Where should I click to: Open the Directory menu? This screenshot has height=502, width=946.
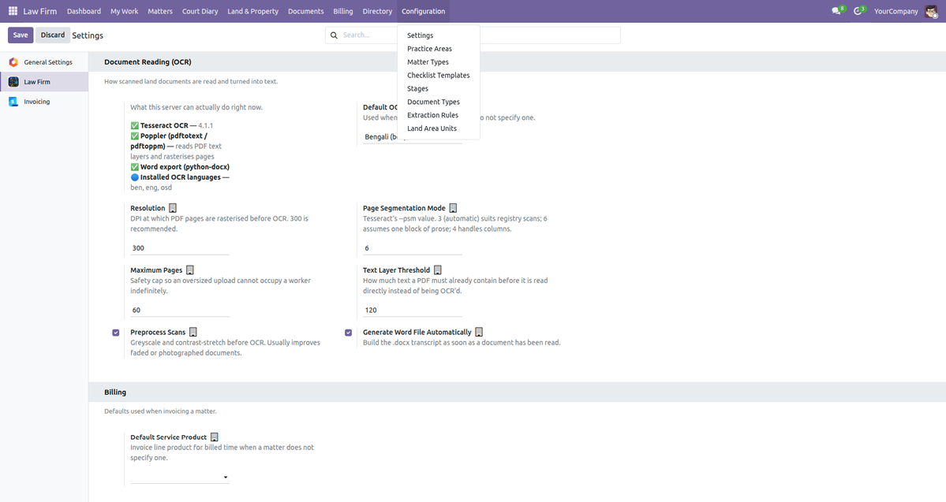377,11
